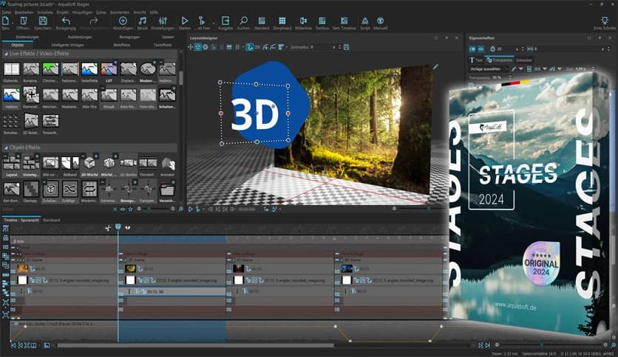The image size is (618, 357).
Task: Click the play button below Layoutdesigner
Action: (x=191, y=209)
